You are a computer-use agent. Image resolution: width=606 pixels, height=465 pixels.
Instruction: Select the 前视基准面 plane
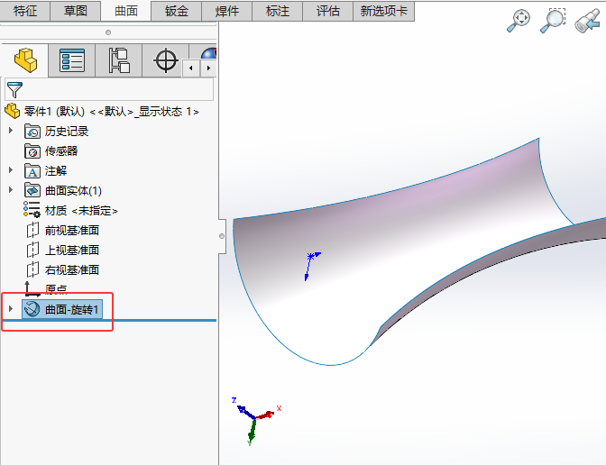pyautogui.click(x=72, y=230)
